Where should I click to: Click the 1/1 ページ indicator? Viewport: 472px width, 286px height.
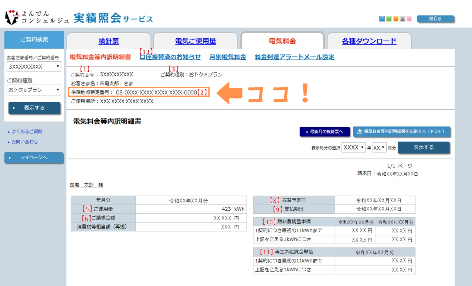click(x=400, y=166)
